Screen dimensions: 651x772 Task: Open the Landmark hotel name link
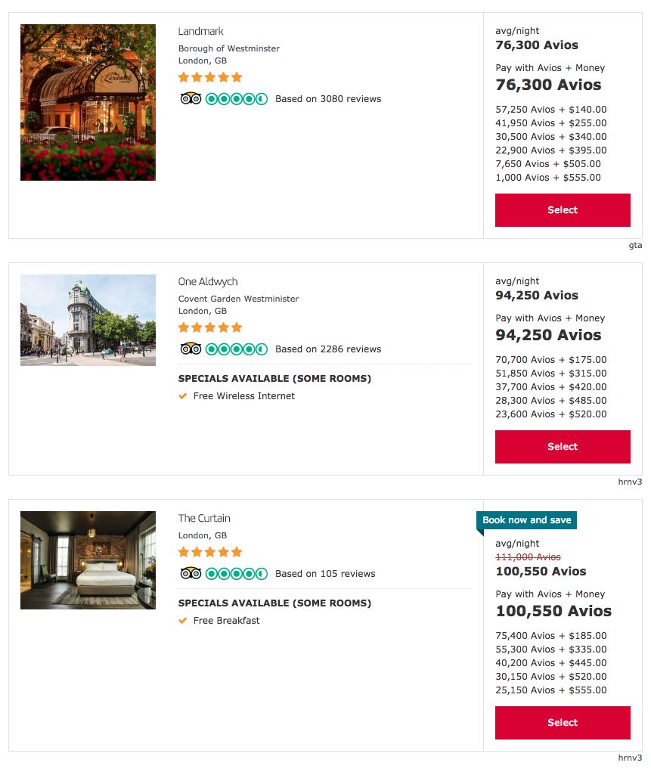point(201,32)
